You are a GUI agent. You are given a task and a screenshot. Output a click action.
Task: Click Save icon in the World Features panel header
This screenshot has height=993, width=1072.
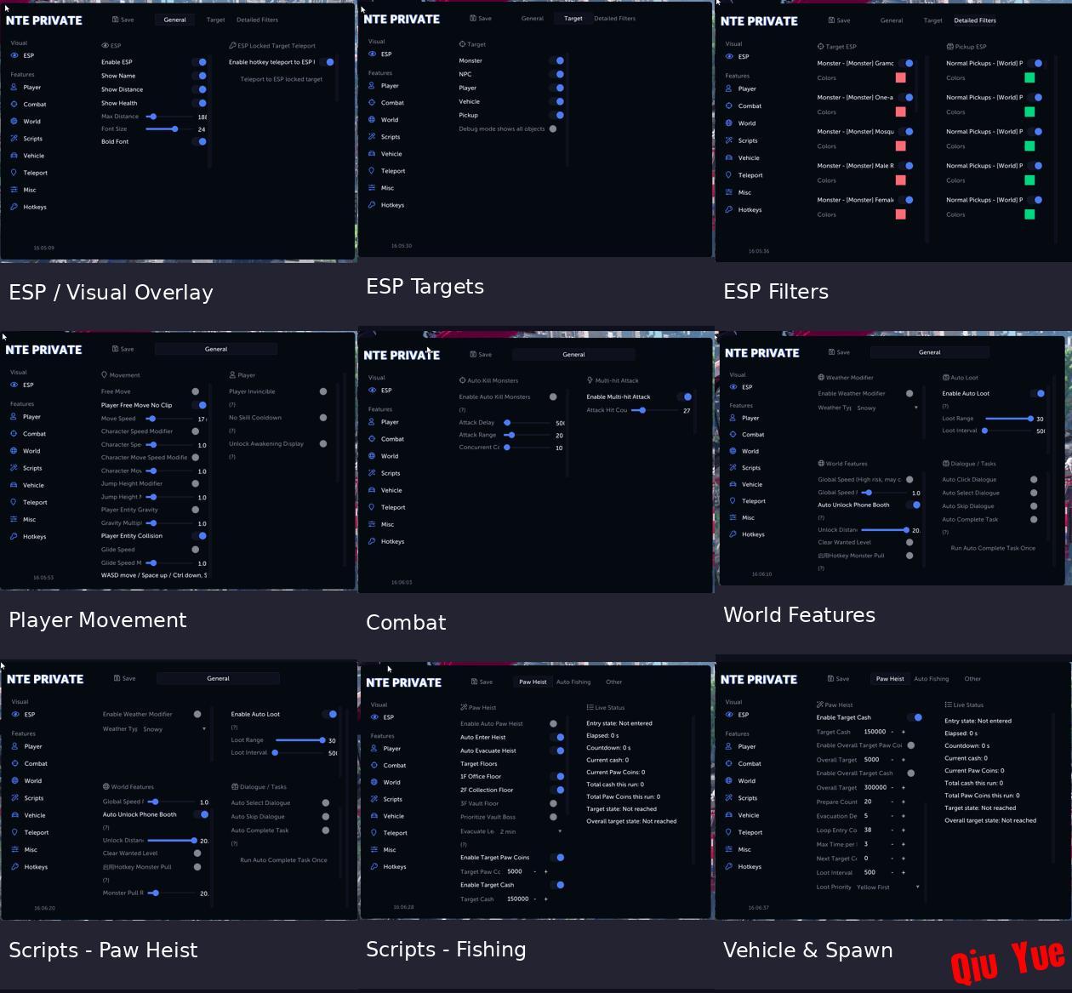832,352
